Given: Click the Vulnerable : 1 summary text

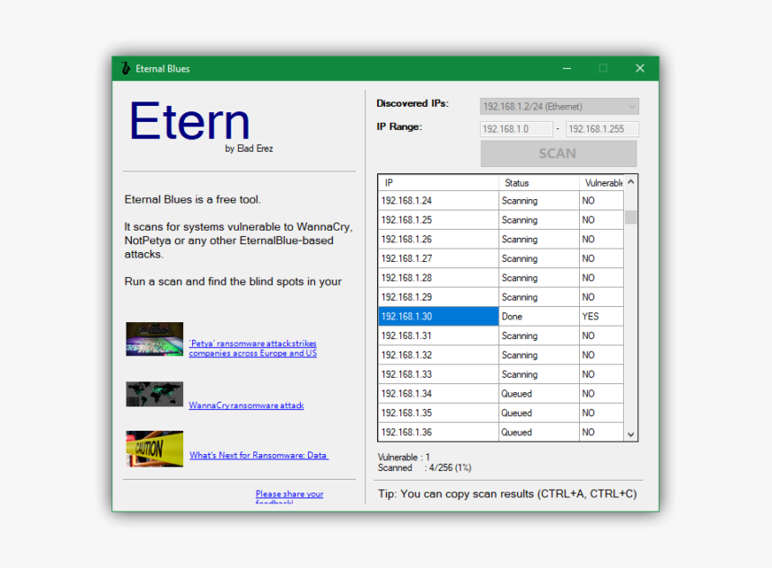Looking at the screenshot, I should (404, 458).
